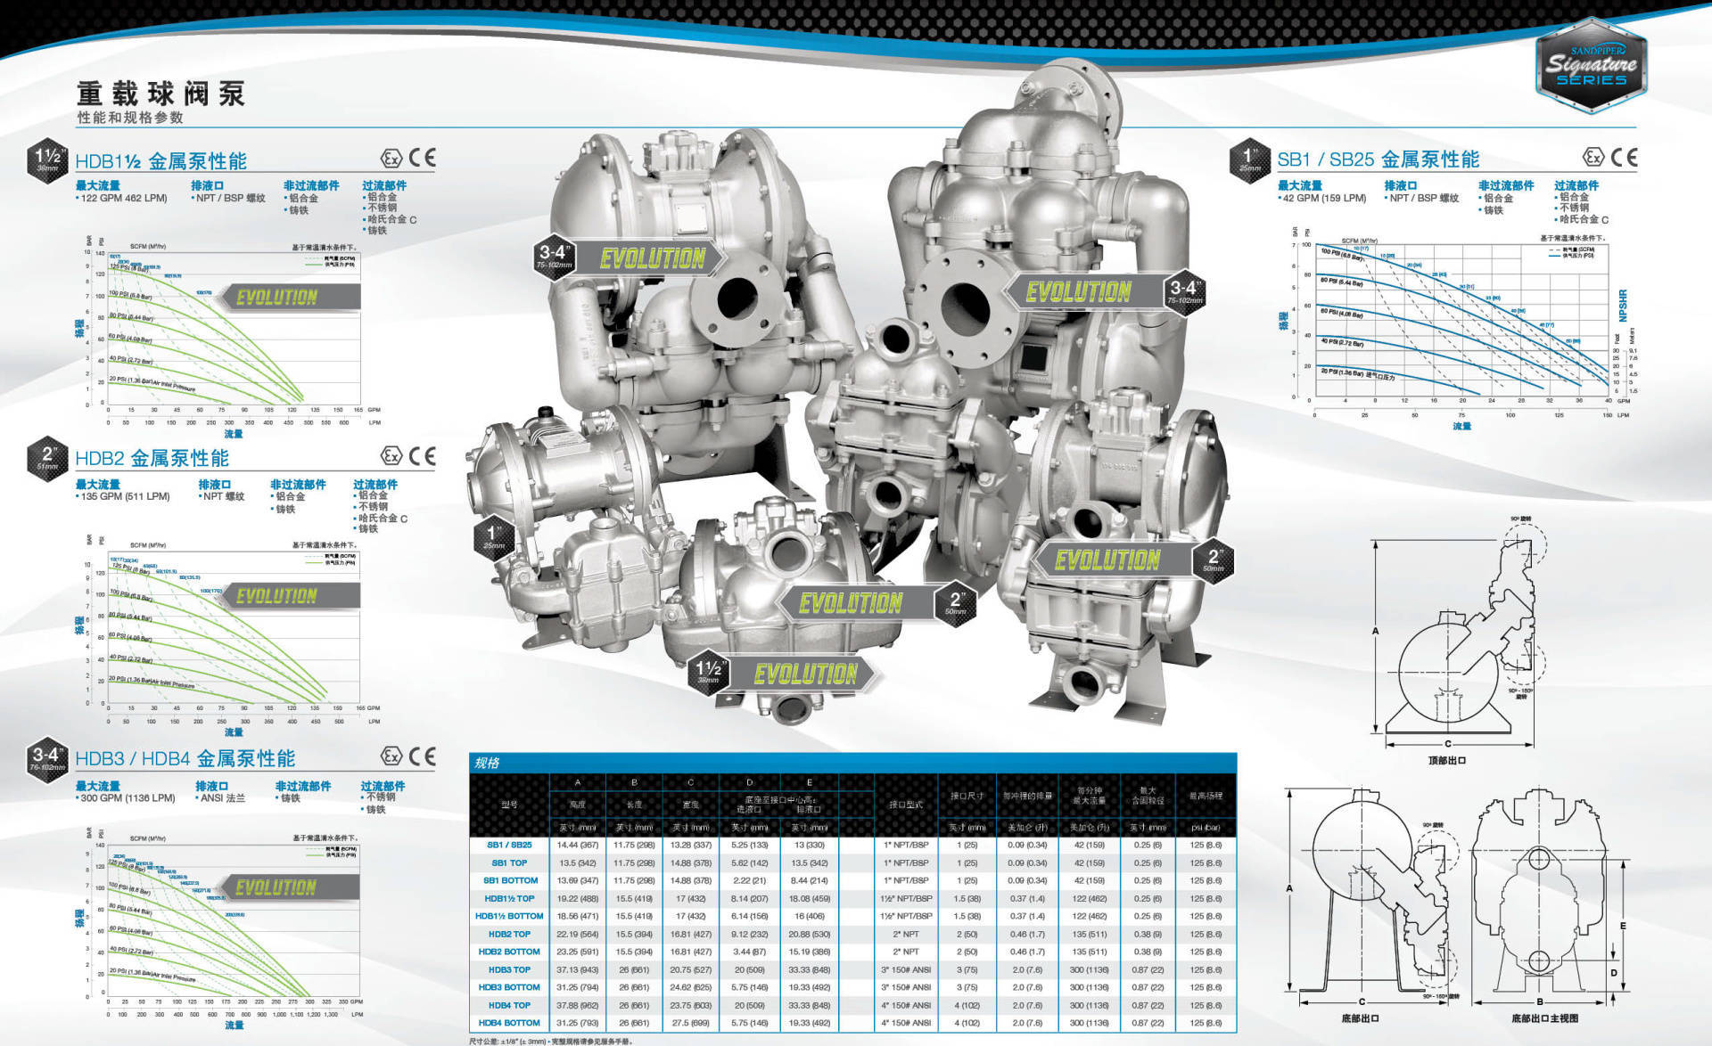Click the Evolution banner inside the HDB2 performance chart
Screen dimensions: 1712x1046
point(287,595)
